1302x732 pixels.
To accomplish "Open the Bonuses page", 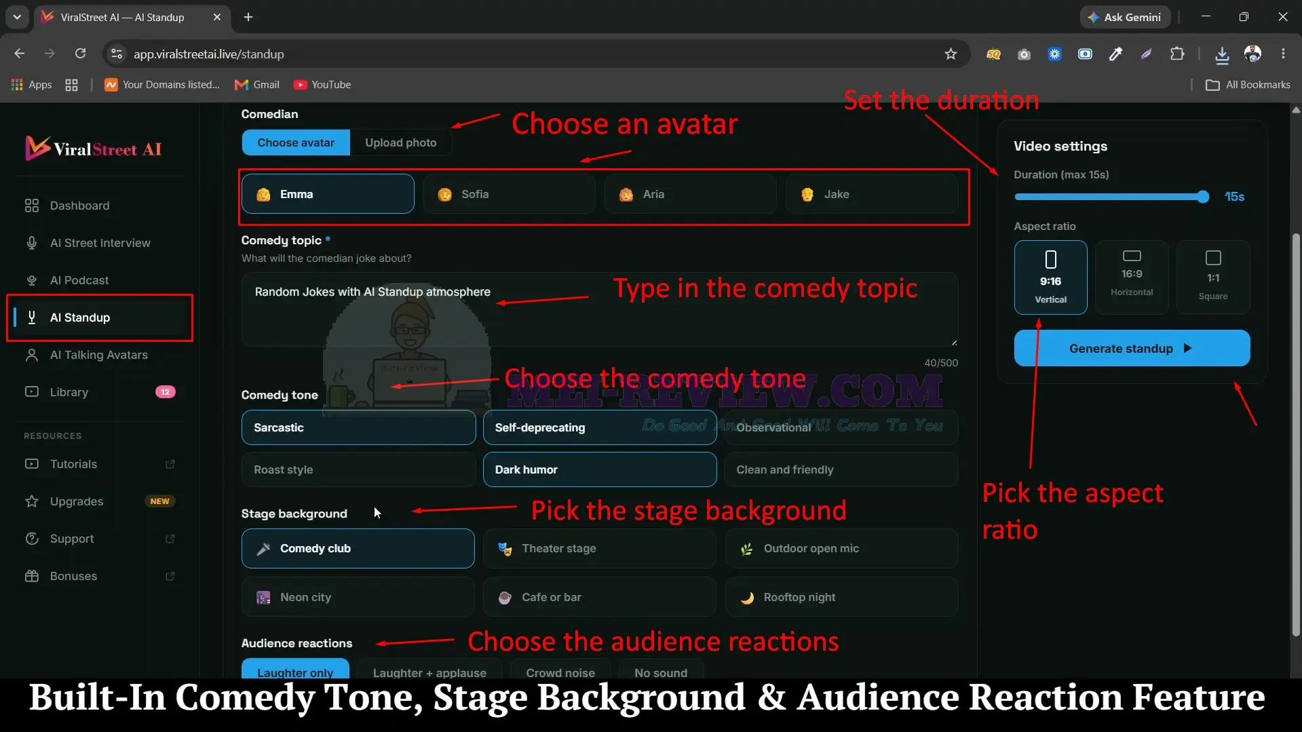I will (98, 576).
